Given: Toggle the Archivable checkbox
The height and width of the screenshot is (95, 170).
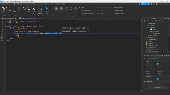Looking at the screenshot, I should click(158, 64).
